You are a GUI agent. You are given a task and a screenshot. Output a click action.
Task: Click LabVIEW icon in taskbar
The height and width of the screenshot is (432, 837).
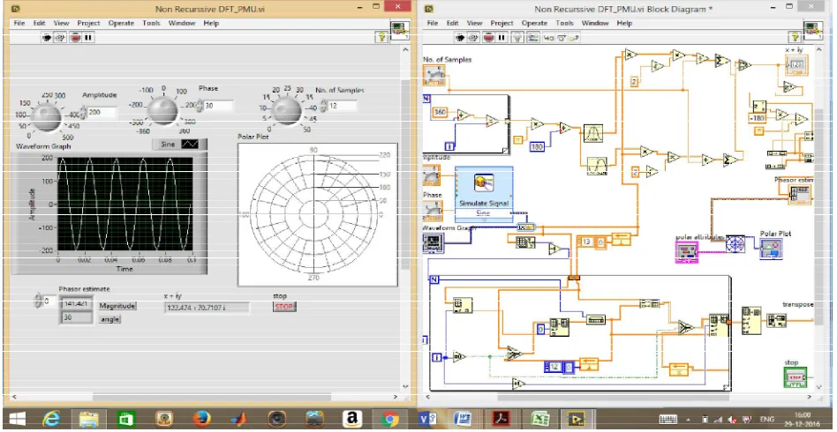click(x=576, y=420)
